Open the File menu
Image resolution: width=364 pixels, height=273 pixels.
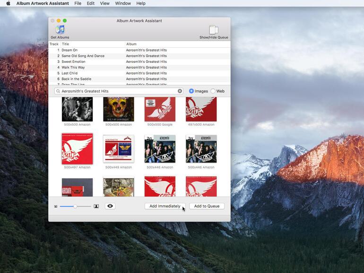click(x=78, y=3)
